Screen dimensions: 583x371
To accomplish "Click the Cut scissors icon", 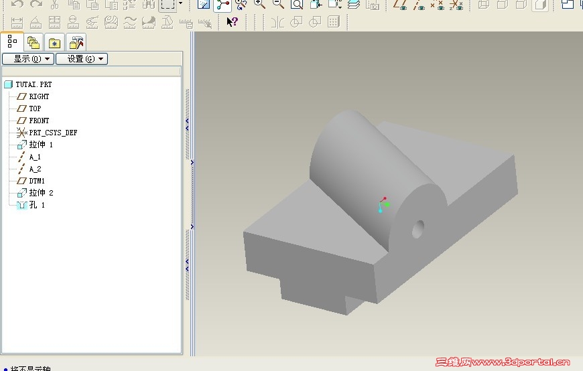I will click(x=55, y=5).
